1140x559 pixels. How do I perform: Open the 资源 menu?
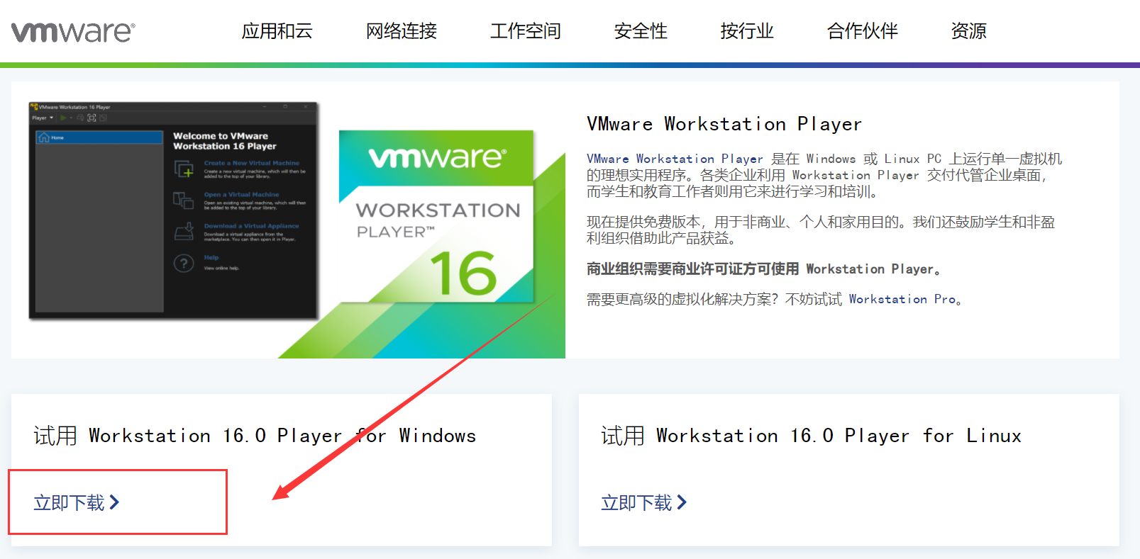(968, 31)
